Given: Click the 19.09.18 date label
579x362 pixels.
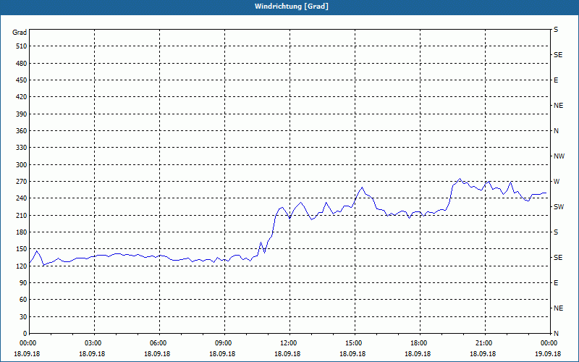Looking at the screenshot, I should [x=548, y=354].
